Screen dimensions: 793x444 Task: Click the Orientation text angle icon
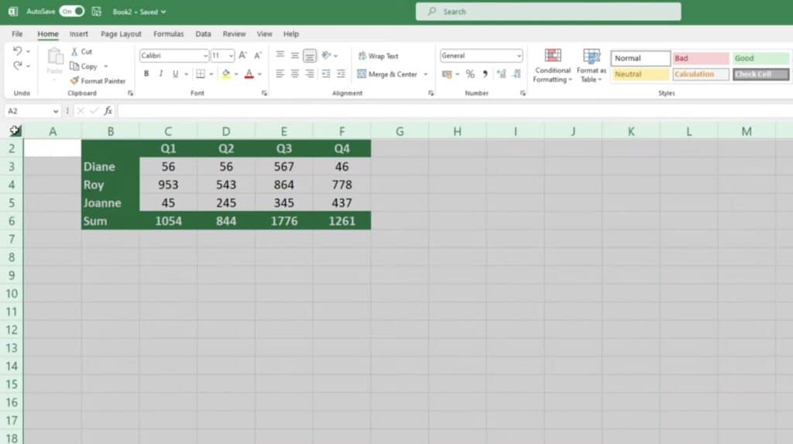pyautogui.click(x=326, y=55)
